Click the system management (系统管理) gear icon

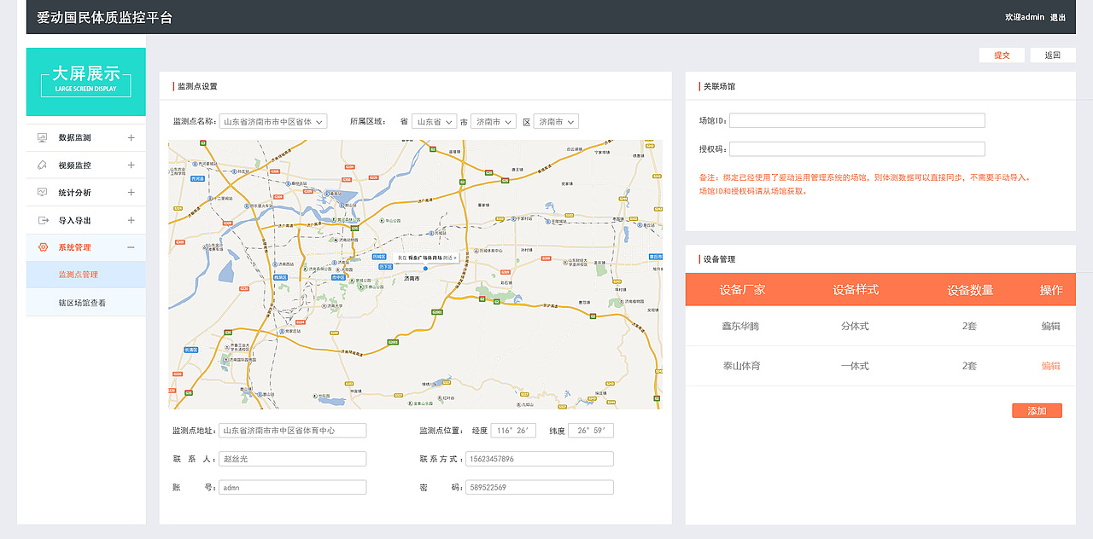point(42,247)
